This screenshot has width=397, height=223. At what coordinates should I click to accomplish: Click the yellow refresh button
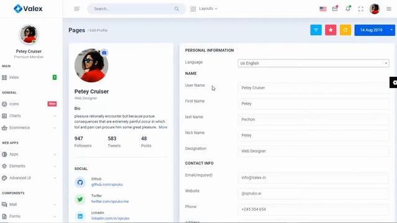(x=345, y=30)
